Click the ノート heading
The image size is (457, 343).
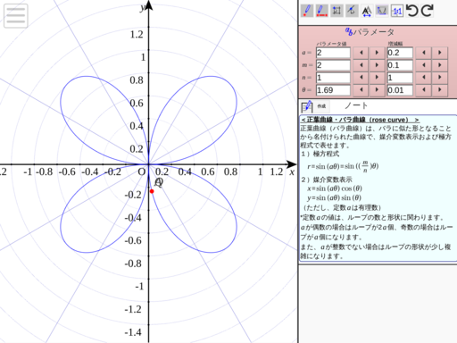356,105
